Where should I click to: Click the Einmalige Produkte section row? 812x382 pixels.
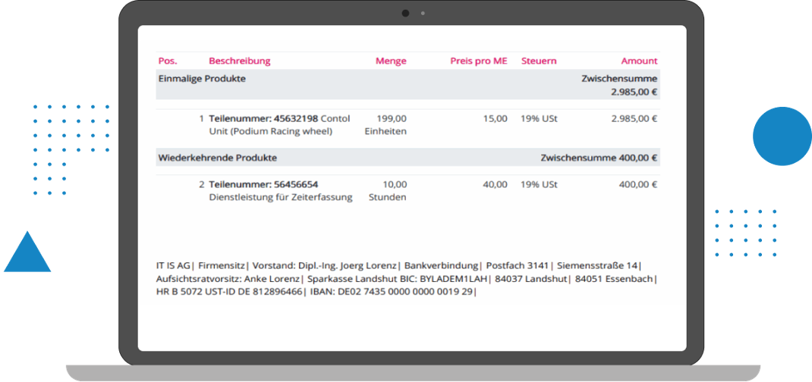[202, 79]
